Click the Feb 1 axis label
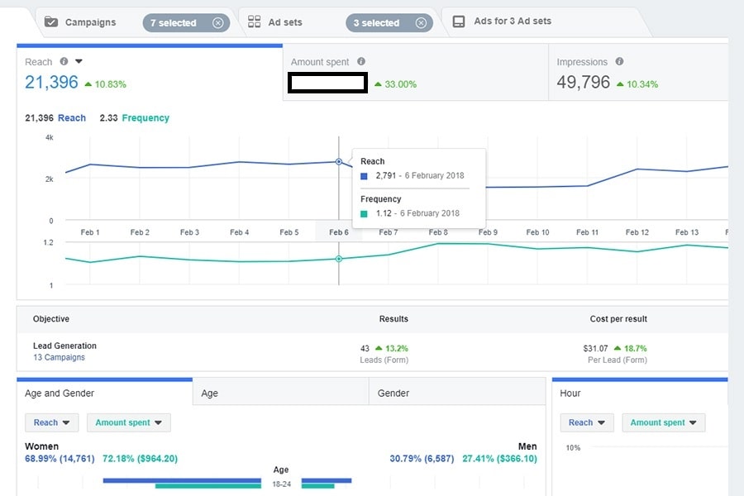 click(90, 232)
